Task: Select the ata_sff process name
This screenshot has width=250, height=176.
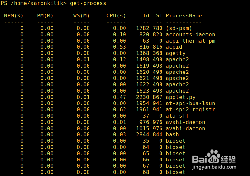Action: click(177, 116)
